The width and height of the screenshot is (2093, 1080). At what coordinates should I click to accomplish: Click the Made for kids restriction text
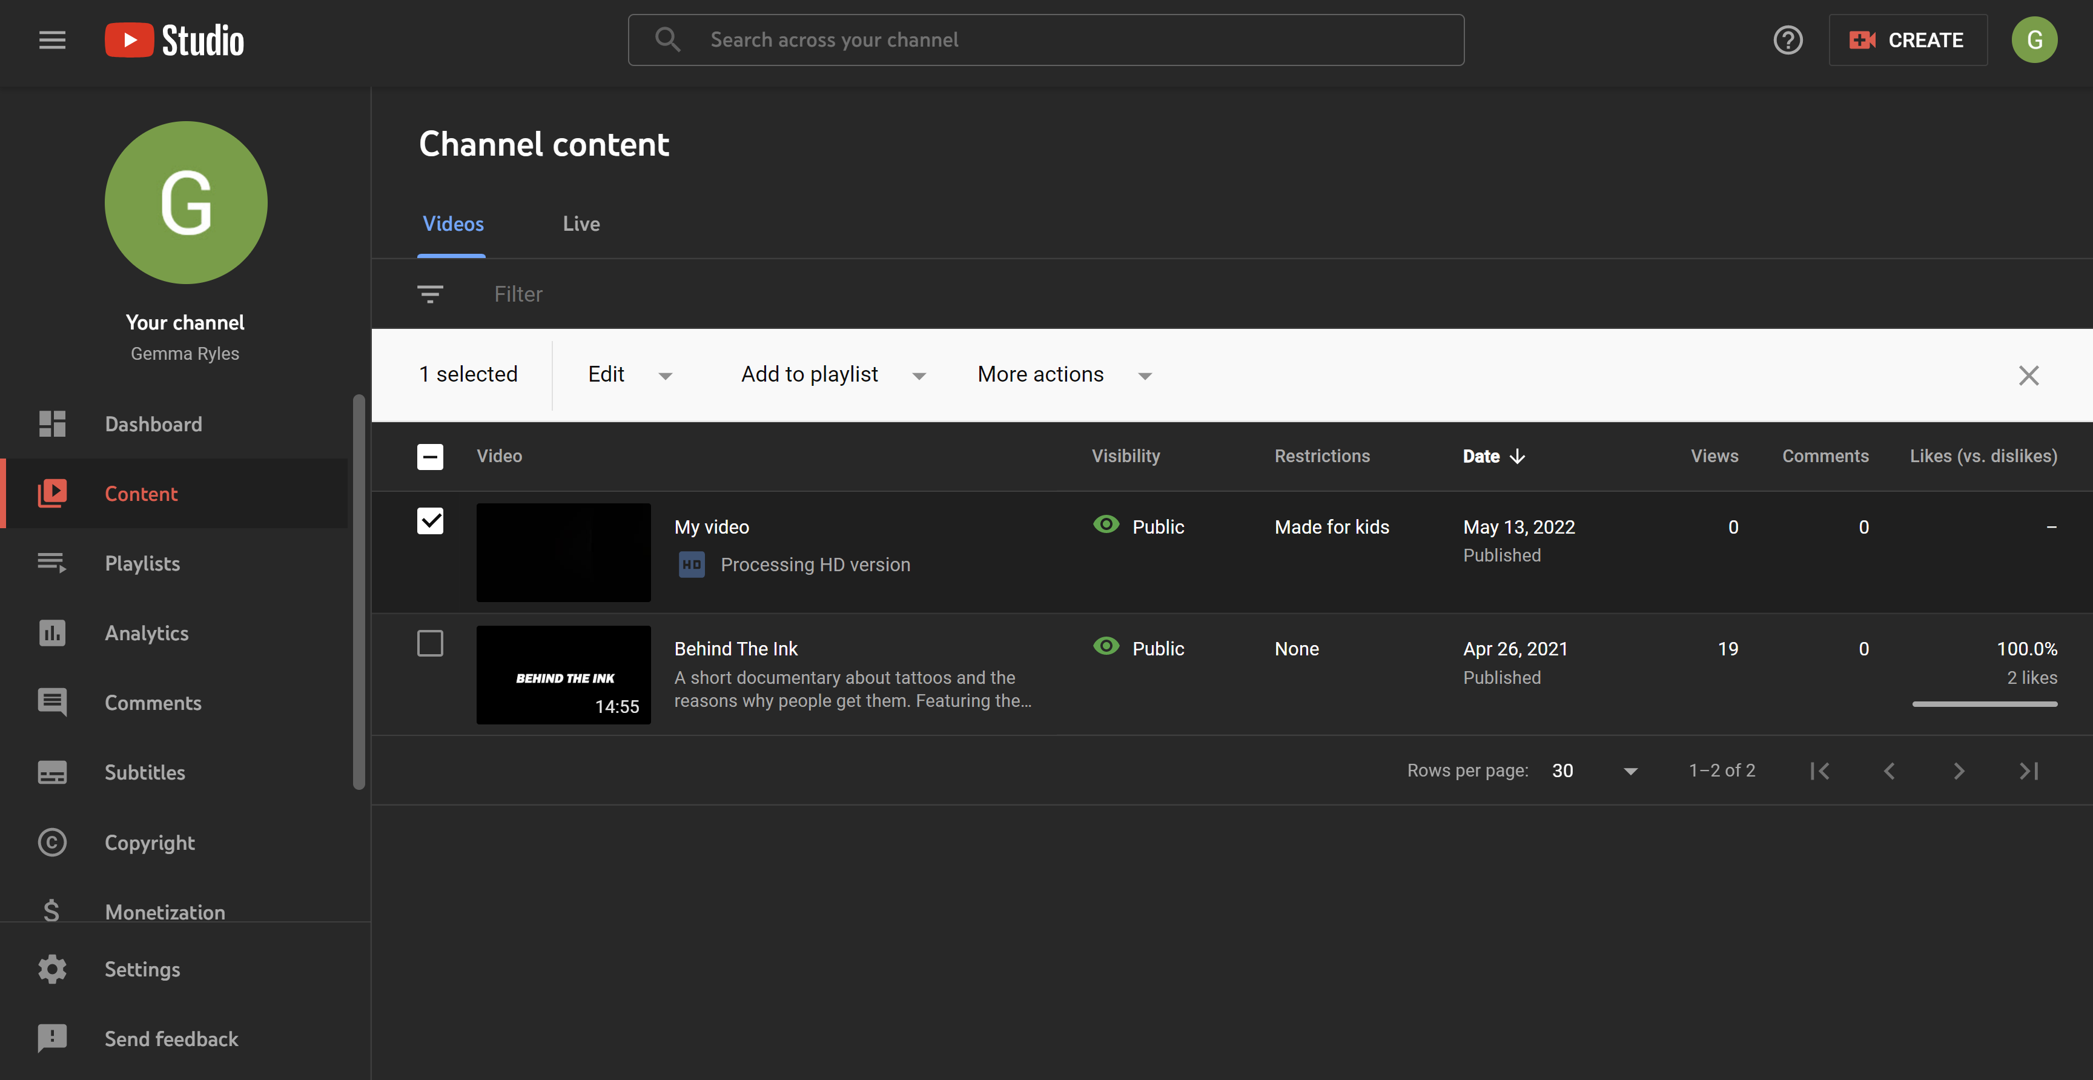[1332, 526]
